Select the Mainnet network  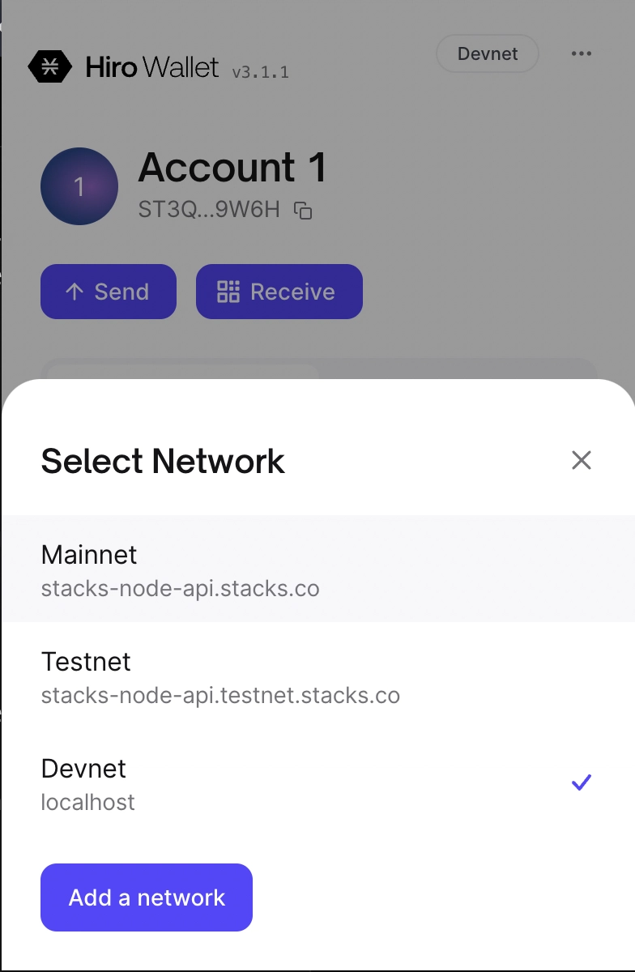(317, 569)
